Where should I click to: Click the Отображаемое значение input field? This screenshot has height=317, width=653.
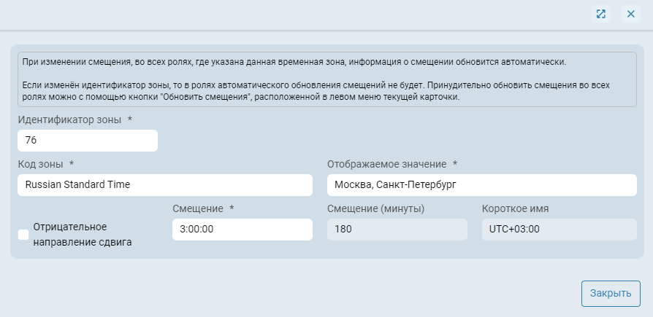coord(481,185)
